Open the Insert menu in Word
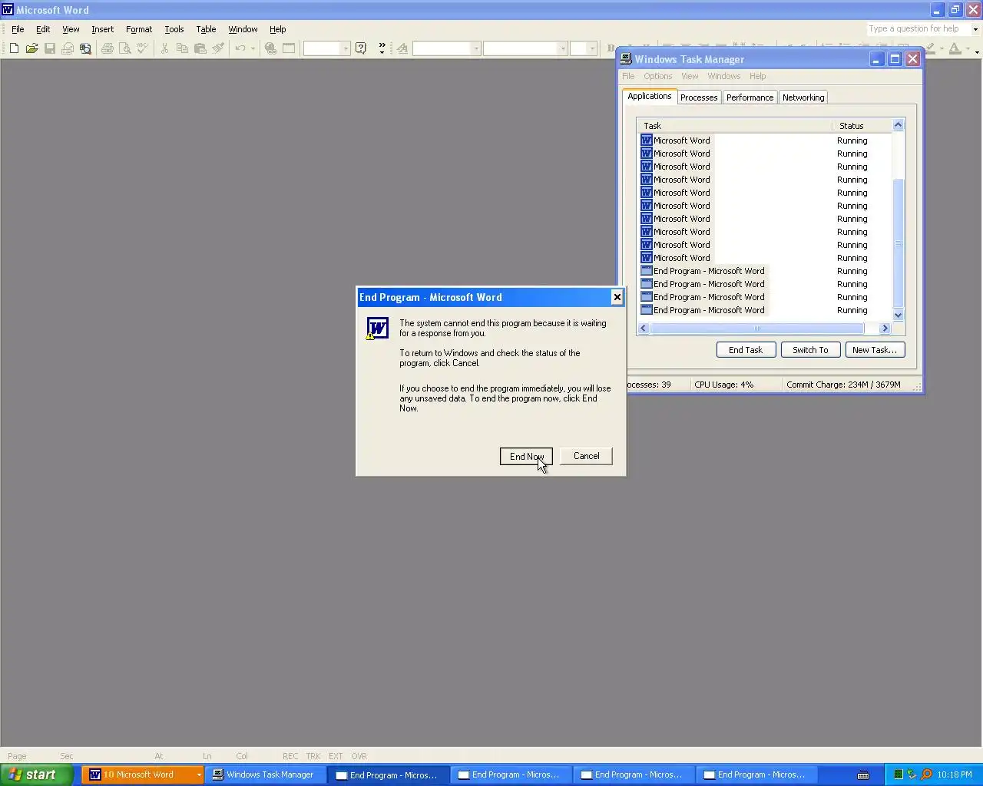Screen dimensions: 983x786 point(102,29)
